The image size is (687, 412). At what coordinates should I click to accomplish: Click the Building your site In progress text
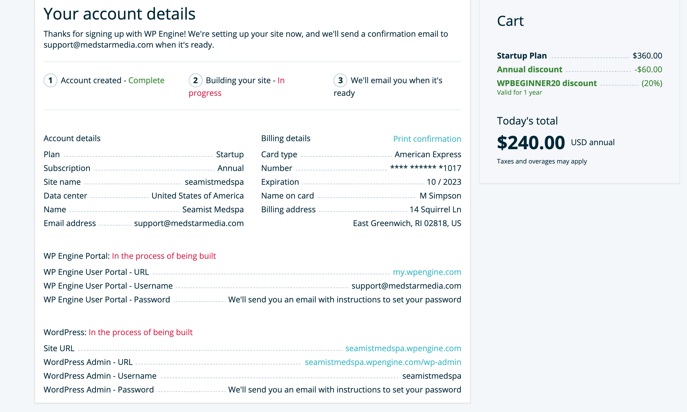tap(237, 87)
